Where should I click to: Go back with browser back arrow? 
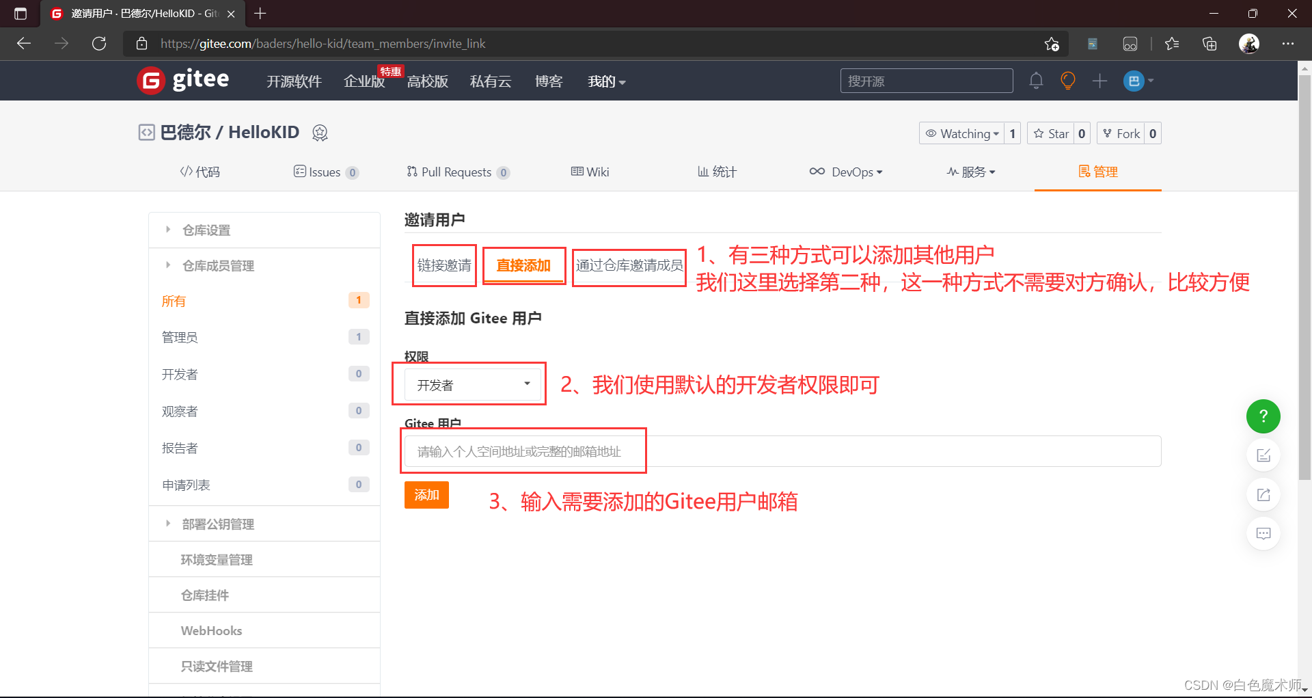click(24, 44)
